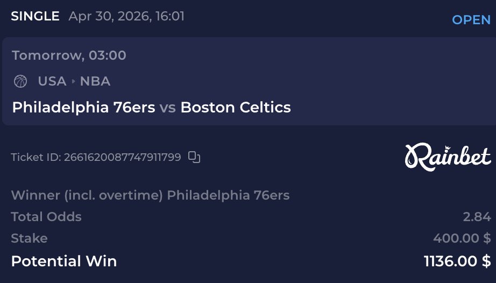Click the arrow between USA and NBA
This screenshot has height=283, width=496.
pyautogui.click(x=73, y=81)
